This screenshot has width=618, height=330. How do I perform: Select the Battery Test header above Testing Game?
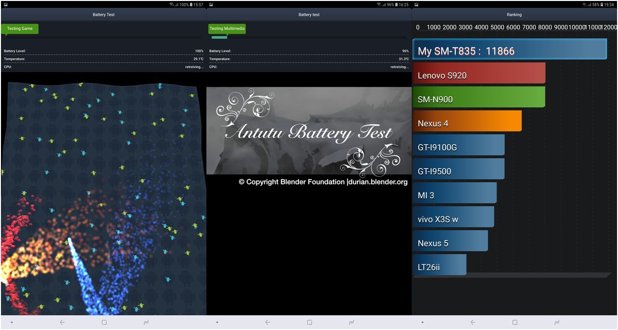click(103, 14)
